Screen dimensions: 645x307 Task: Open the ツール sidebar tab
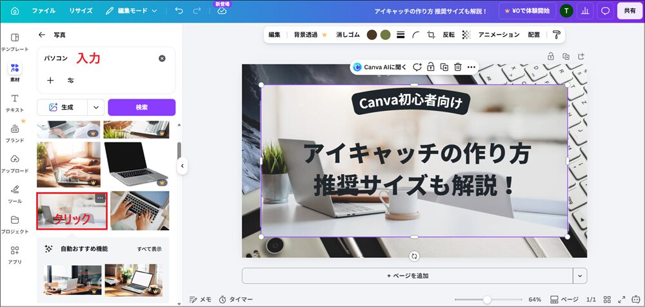point(15,194)
